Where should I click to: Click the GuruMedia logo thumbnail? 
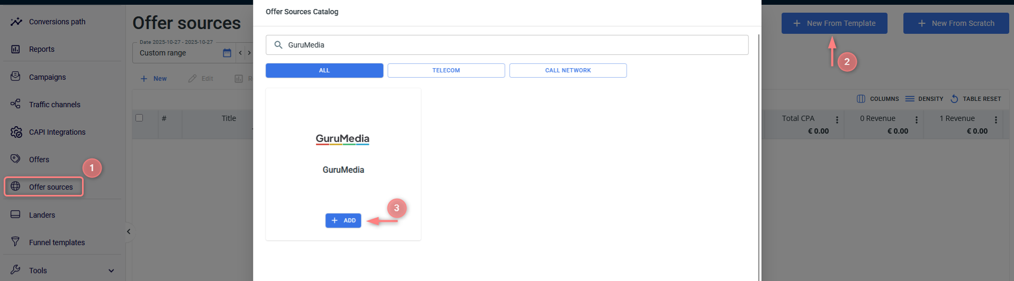tap(342, 139)
